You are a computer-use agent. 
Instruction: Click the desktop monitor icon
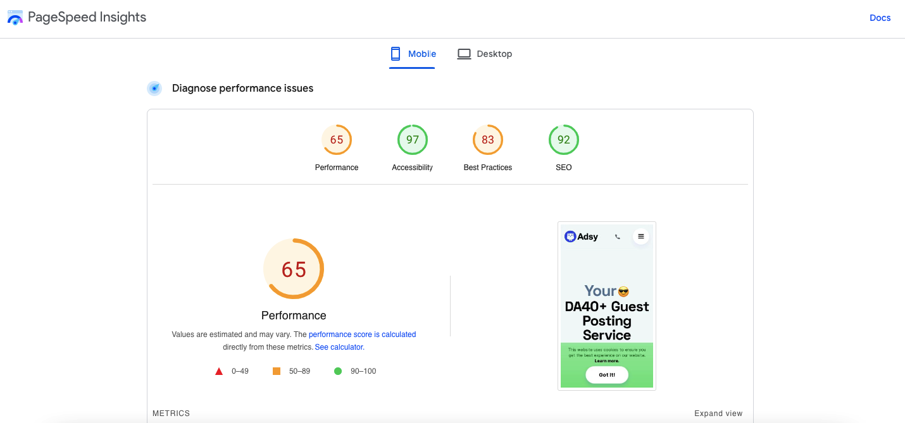[x=464, y=54]
